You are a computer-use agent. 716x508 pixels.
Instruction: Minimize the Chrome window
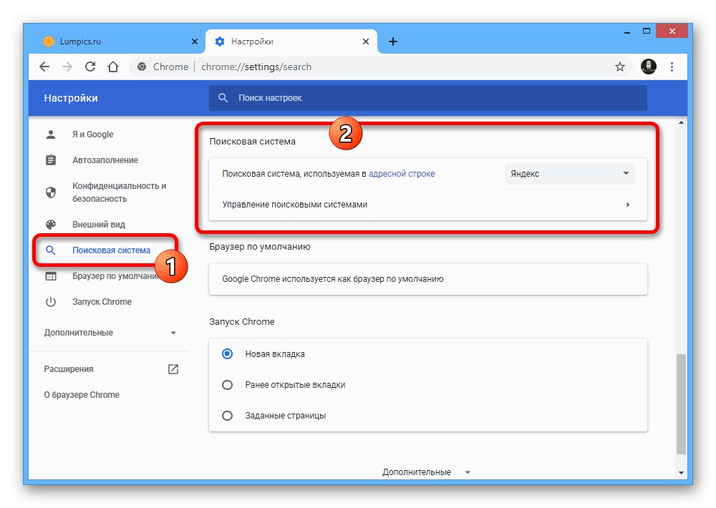point(627,32)
